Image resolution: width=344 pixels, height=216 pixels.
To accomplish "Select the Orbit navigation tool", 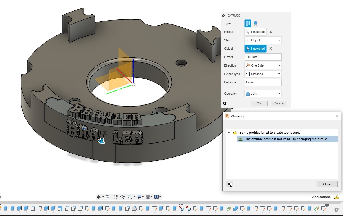I will (x=99, y=197).
